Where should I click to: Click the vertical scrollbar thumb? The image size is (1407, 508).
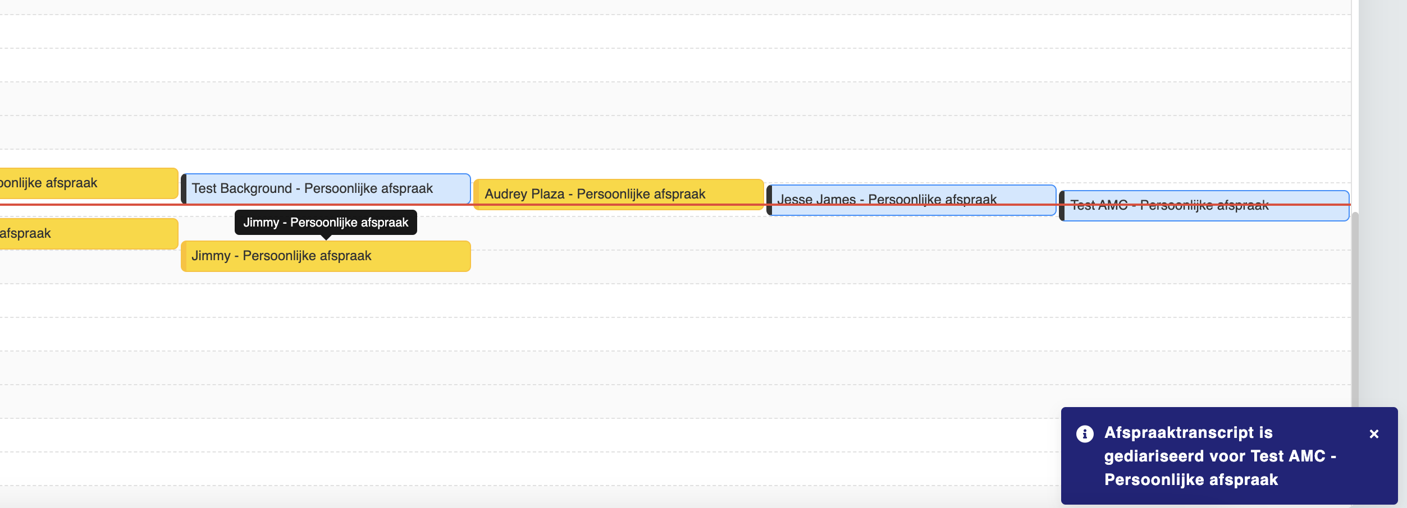1355,308
